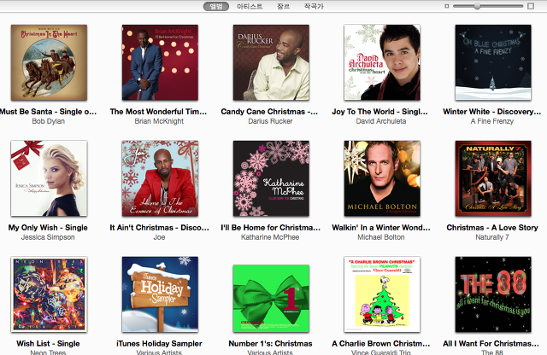Open A Charlie Brown Christmas album cover
The height and width of the screenshot is (355, 547).
(x=382, y=294)
